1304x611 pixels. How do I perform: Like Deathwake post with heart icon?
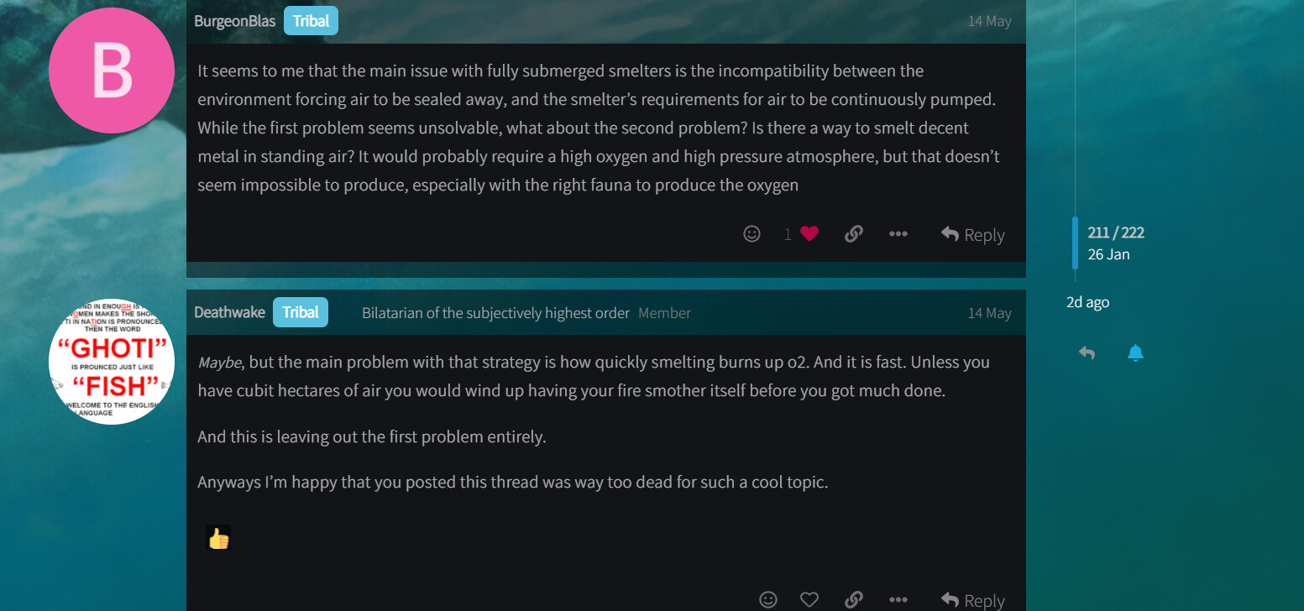point(809,599)
